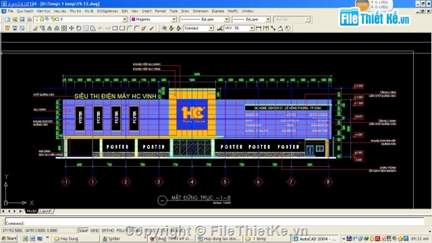Select the Move tool icon
The image size is (432, 243).
point(72,28)
